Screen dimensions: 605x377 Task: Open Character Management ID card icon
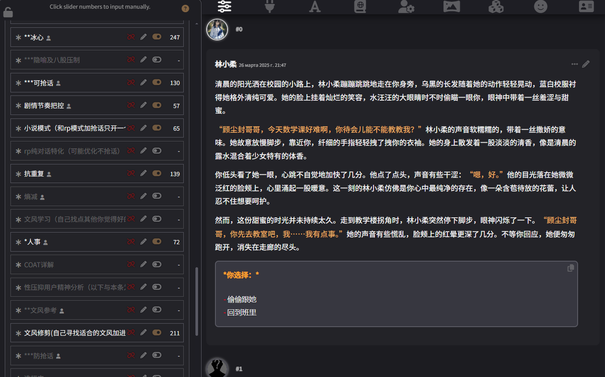[586, 6]
